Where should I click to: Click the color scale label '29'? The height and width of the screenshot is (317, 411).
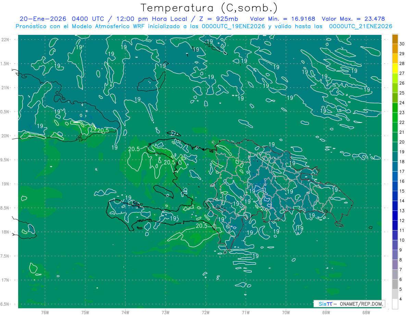[x=402, y=54]
